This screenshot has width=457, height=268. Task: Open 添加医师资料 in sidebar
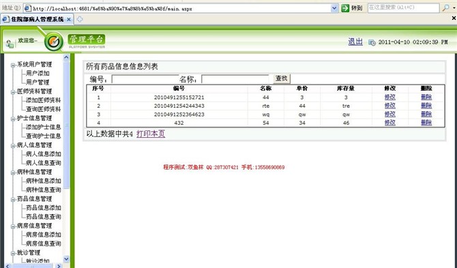pos(44,100)
